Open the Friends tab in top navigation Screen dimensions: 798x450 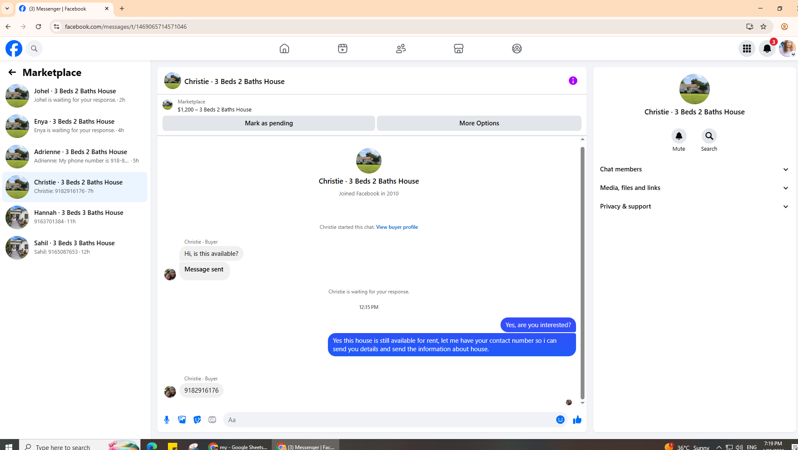[401, 49]
